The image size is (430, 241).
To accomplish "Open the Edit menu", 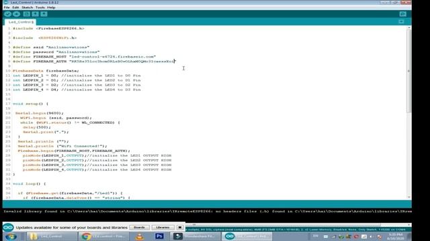I will click(15, 7).
